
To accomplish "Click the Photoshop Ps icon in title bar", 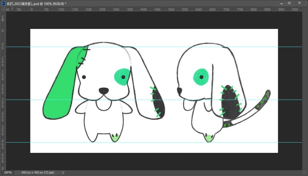I will (4, 3).
